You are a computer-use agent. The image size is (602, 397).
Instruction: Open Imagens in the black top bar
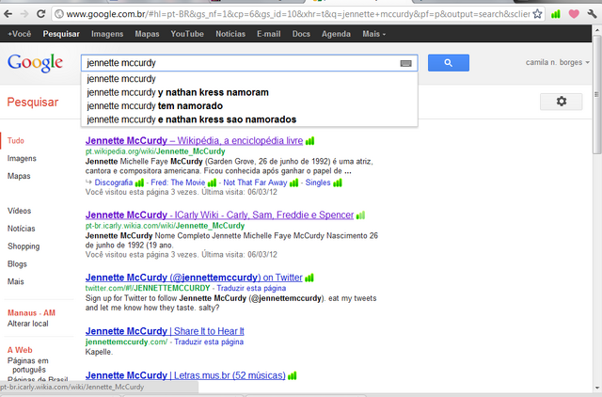(x=107, y=34)
